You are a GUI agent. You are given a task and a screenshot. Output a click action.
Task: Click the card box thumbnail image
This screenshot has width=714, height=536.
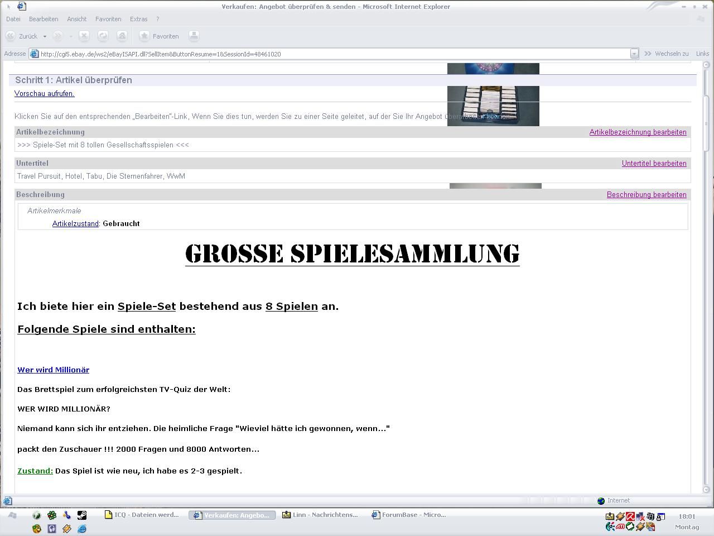[x=493, y=106]
